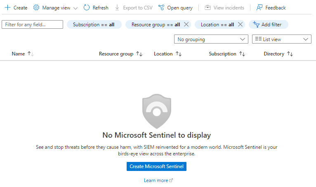316x187 pixels.
Task: Click the Create Microsoft Sentinel button
Action: pos(157,166)
